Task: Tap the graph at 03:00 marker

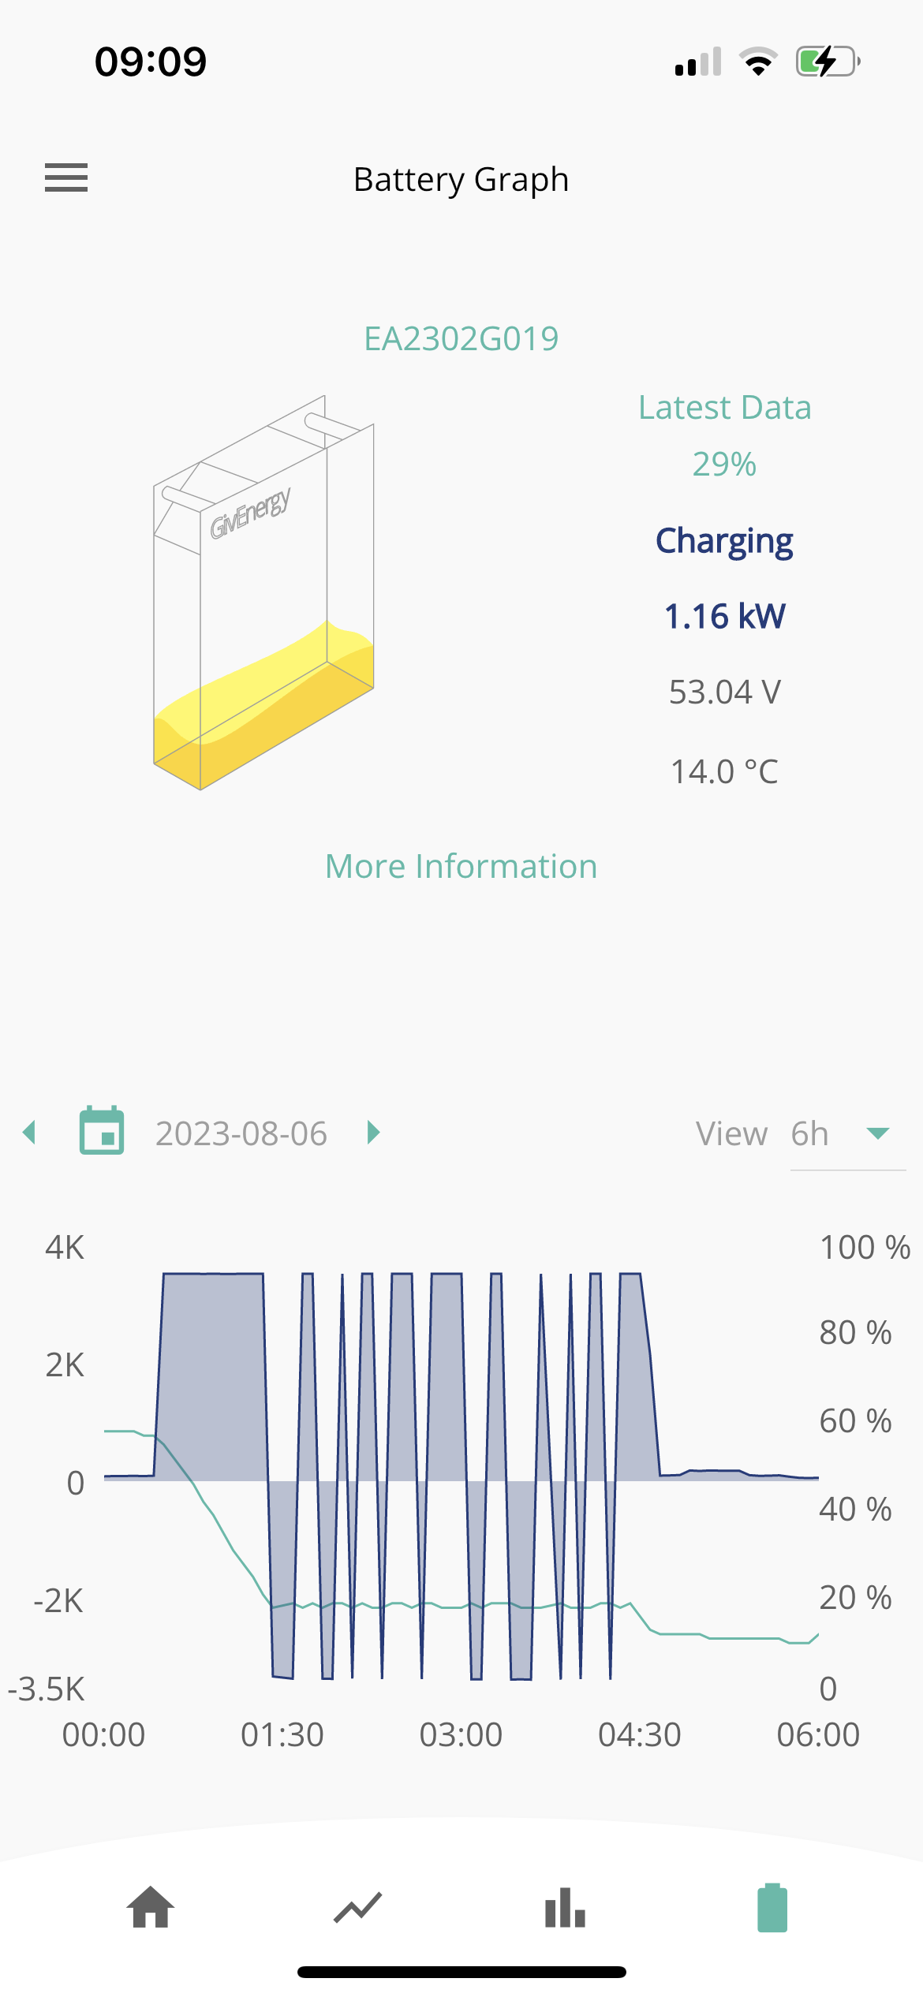Action: pos(461,1735)
